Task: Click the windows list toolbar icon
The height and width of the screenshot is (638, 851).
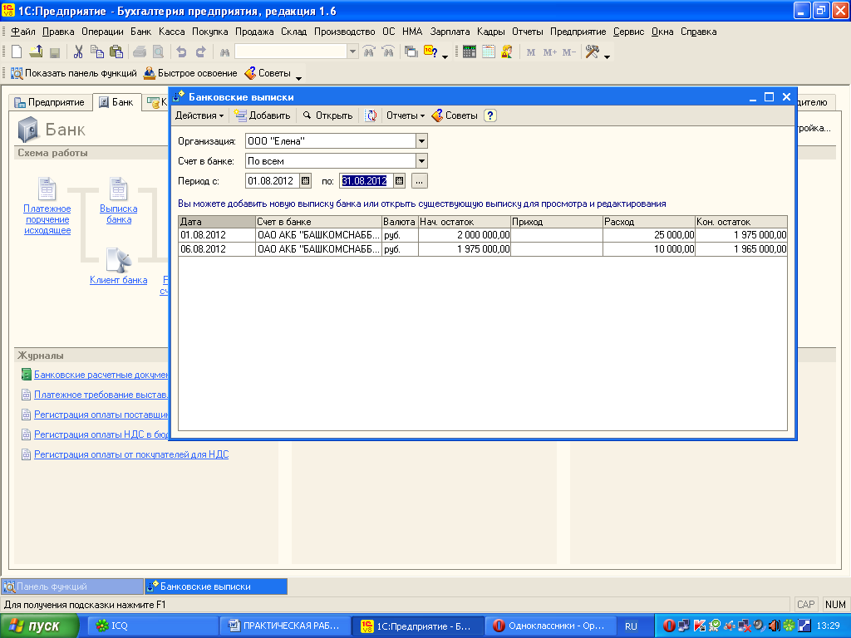Action: (411, 52)
